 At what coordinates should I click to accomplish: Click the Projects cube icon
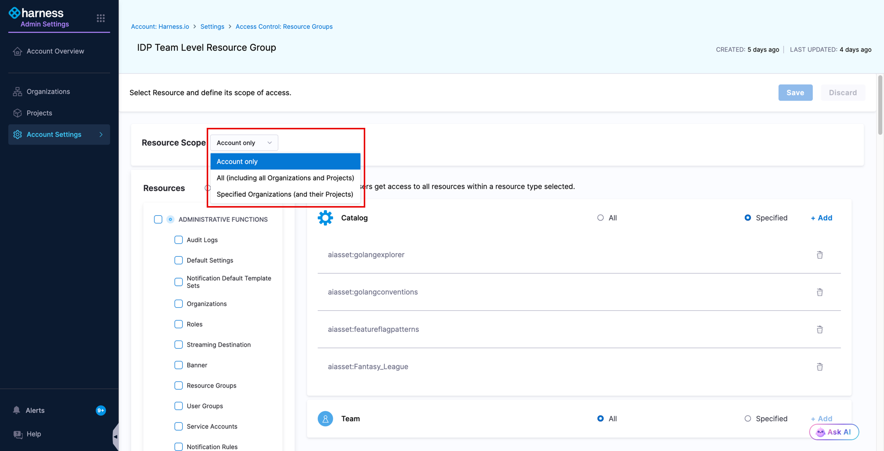click(x=17, y=113)
